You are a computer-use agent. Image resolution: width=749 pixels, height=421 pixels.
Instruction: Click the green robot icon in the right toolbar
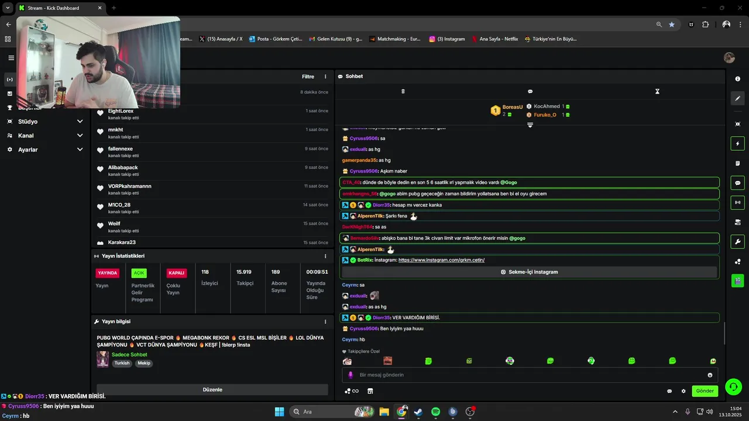click(737, 281)
